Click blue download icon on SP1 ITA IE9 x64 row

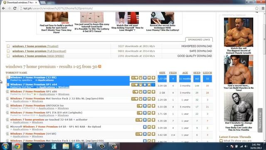click(x=145, y=113)
